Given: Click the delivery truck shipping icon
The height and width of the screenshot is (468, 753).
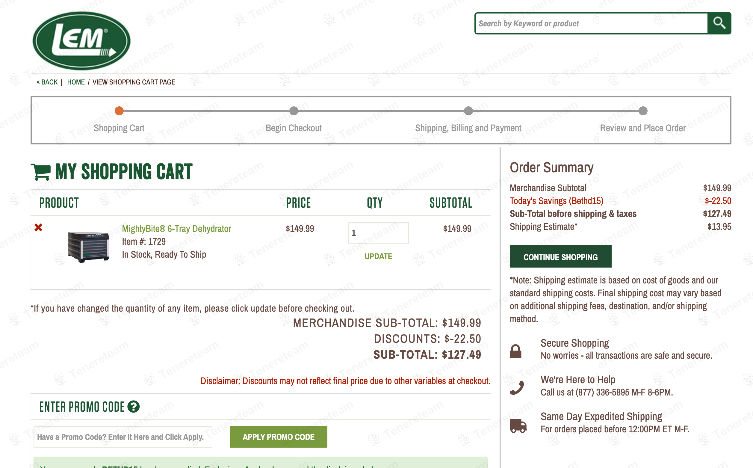Looking at the screenshot, I should pos(518,425).
